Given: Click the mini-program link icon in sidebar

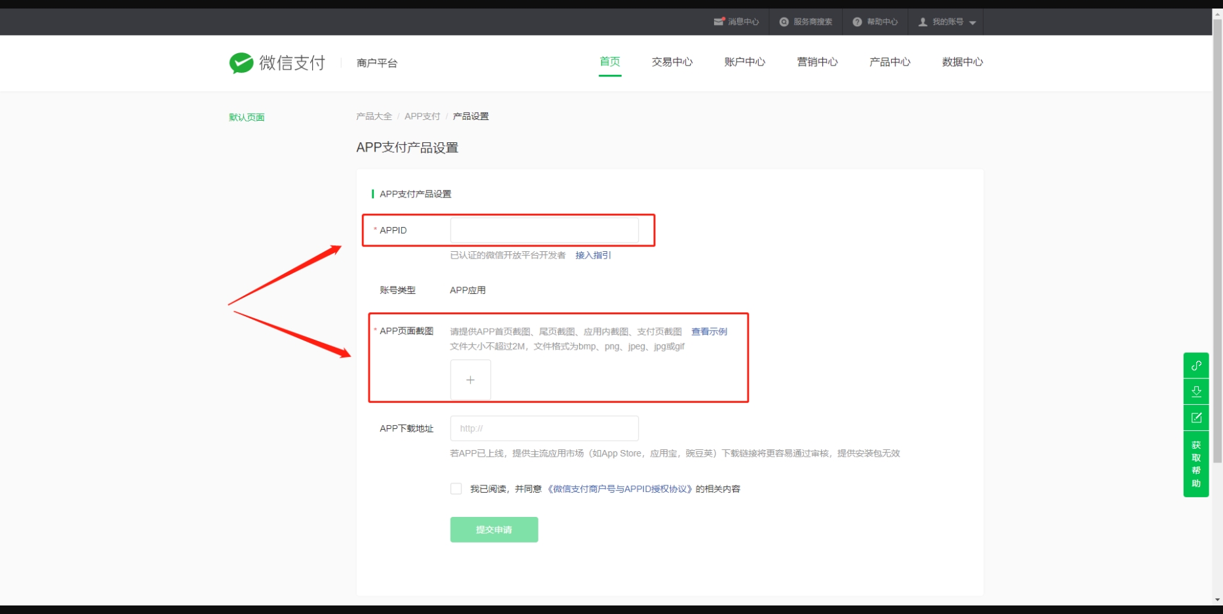Looking at the screenshot, I should click(1196, 365).
